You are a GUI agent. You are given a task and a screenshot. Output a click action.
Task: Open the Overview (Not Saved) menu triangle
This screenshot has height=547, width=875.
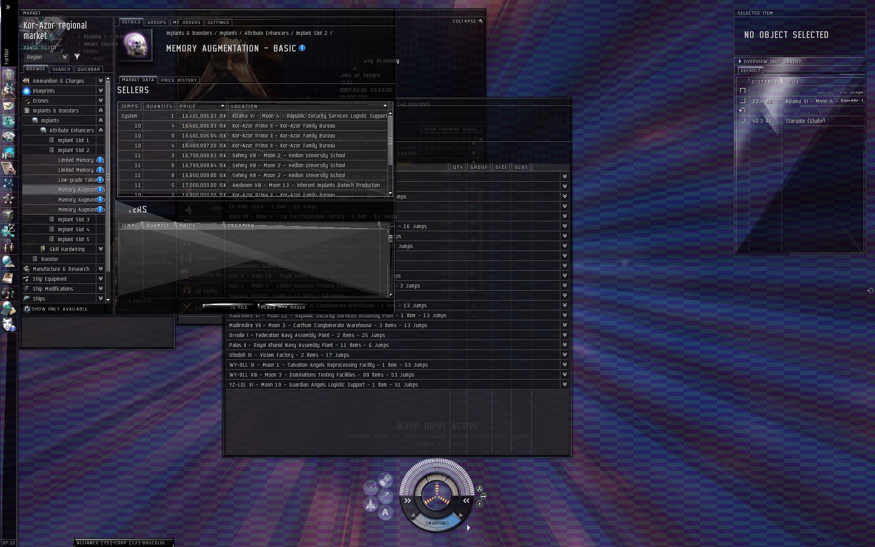[x=740, y=61]
